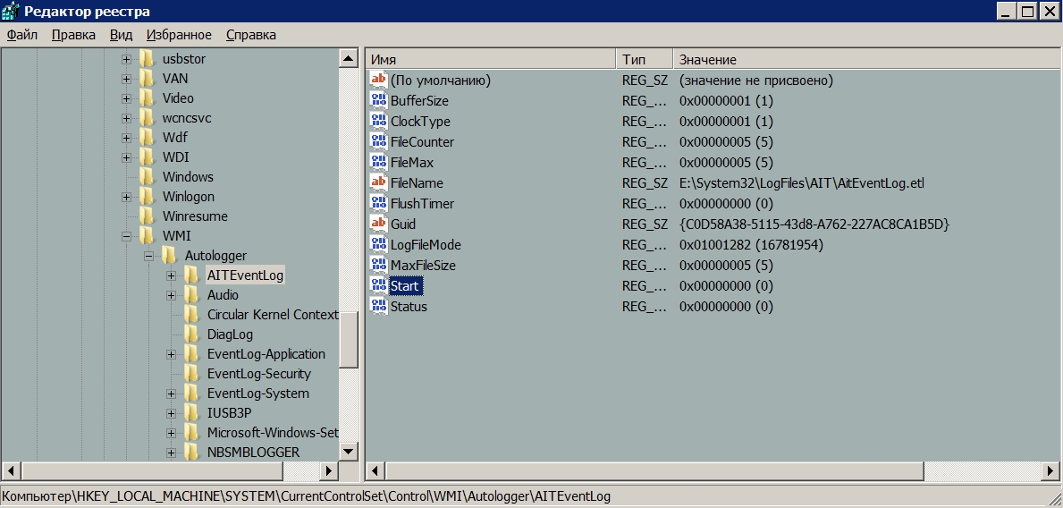Screen dimensions: 1063x508
Task: Click the LogFileMode DWORD value icon
Action: tap(378, 244)
